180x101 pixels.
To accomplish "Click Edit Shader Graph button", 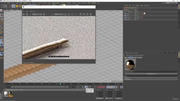I will [x=151, y=74].
